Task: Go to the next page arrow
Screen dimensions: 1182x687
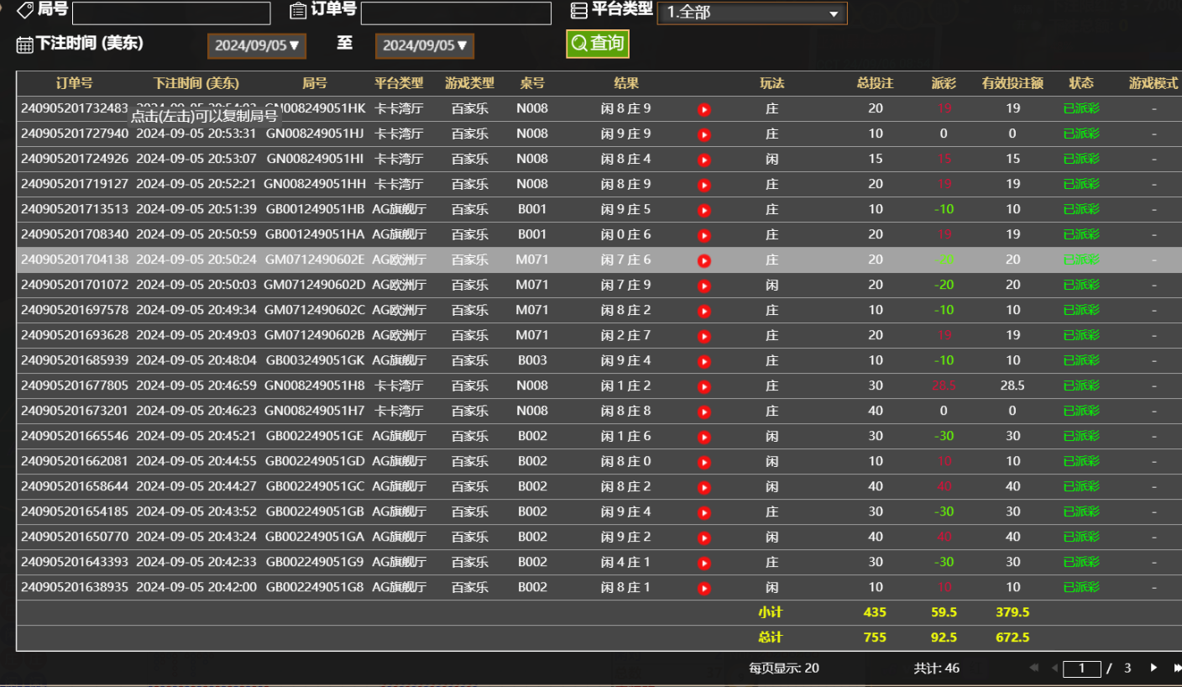Action: pos(1153,668)
